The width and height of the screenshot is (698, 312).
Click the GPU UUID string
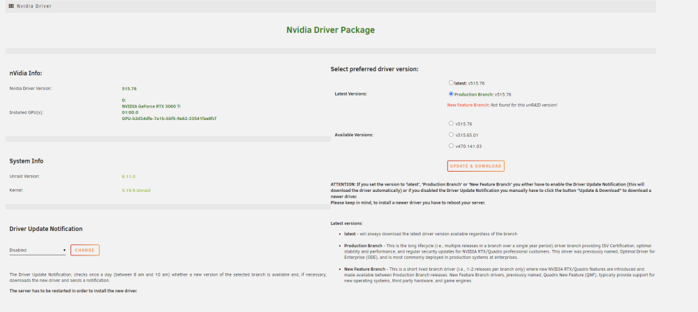[169, 119]
